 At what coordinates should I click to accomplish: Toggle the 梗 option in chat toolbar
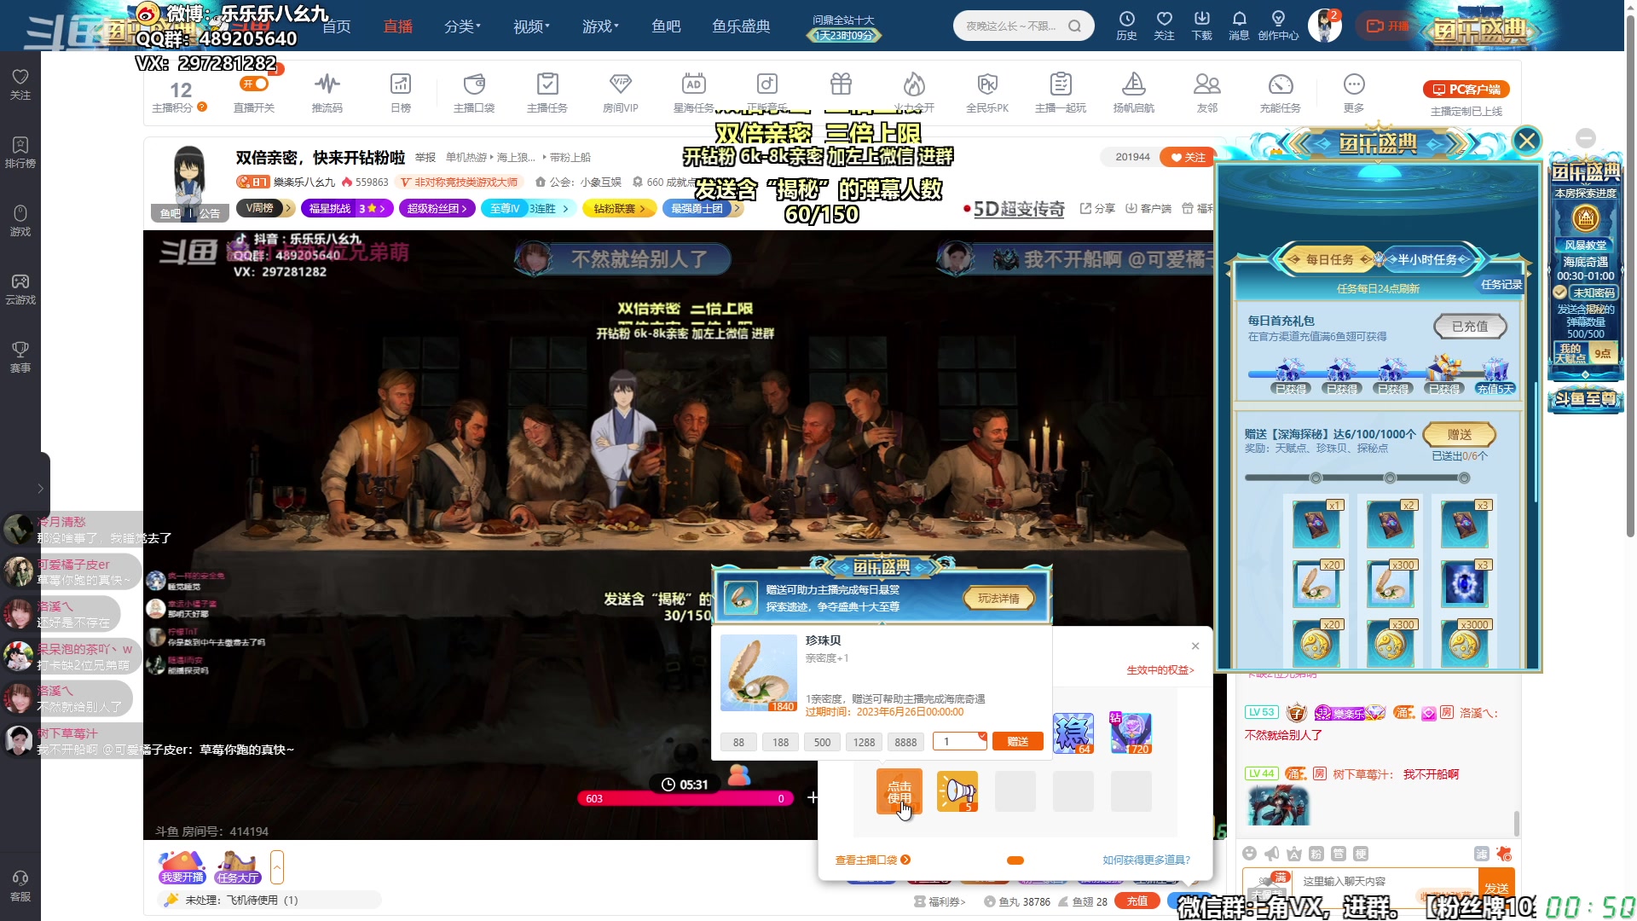click(x=1361, y=854)
